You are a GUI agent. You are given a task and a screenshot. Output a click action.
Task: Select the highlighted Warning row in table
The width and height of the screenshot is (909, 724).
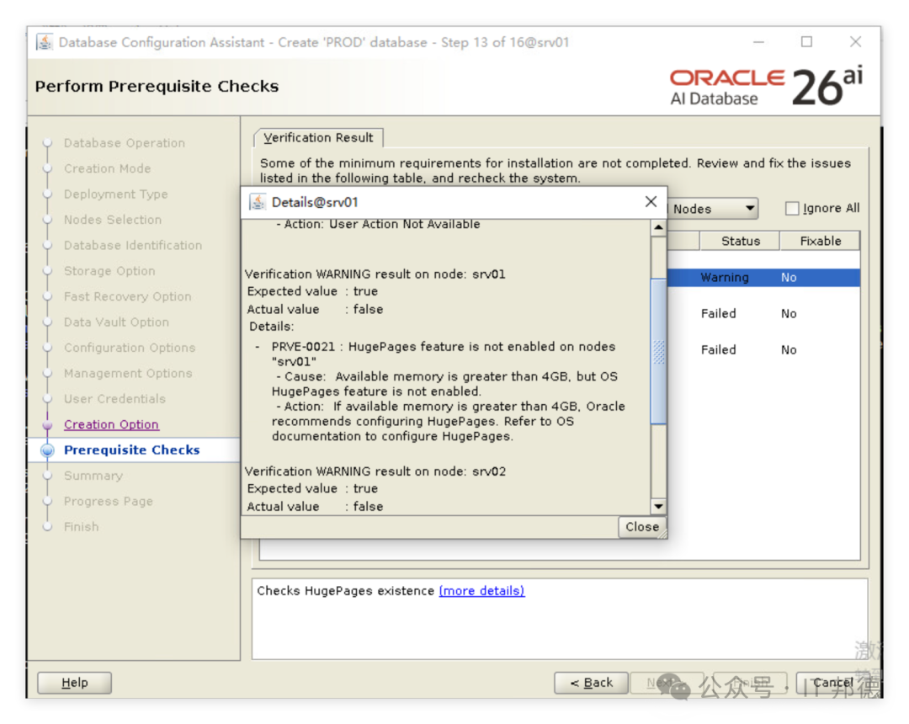763,278
